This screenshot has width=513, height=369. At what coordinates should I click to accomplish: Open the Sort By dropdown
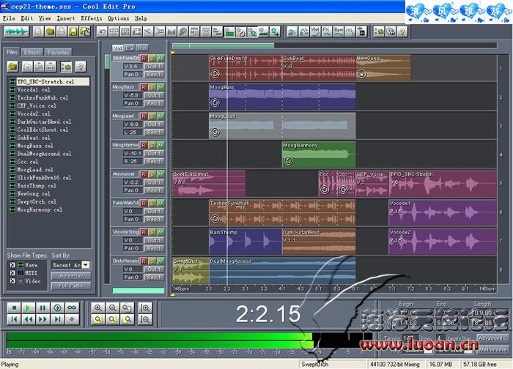click(86, 265)
